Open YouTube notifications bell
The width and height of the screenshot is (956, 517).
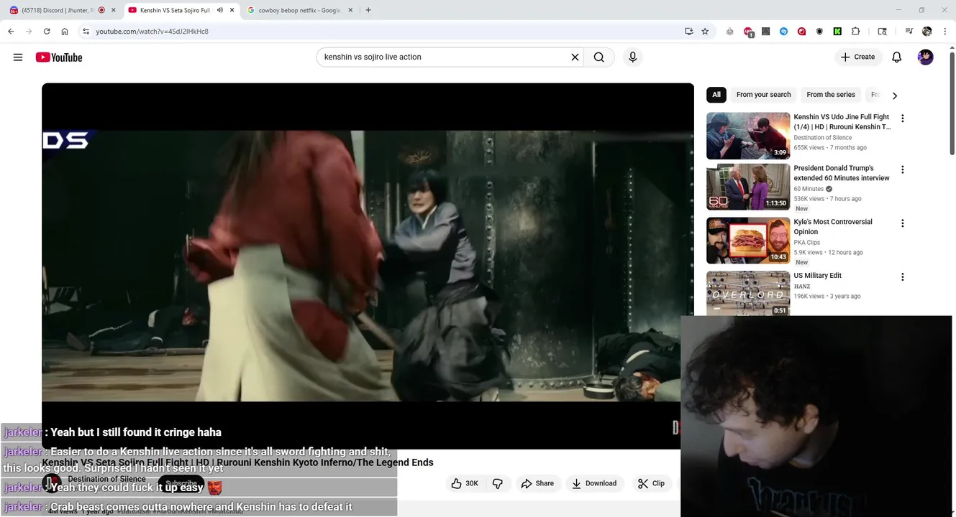(x=896, y=57)
